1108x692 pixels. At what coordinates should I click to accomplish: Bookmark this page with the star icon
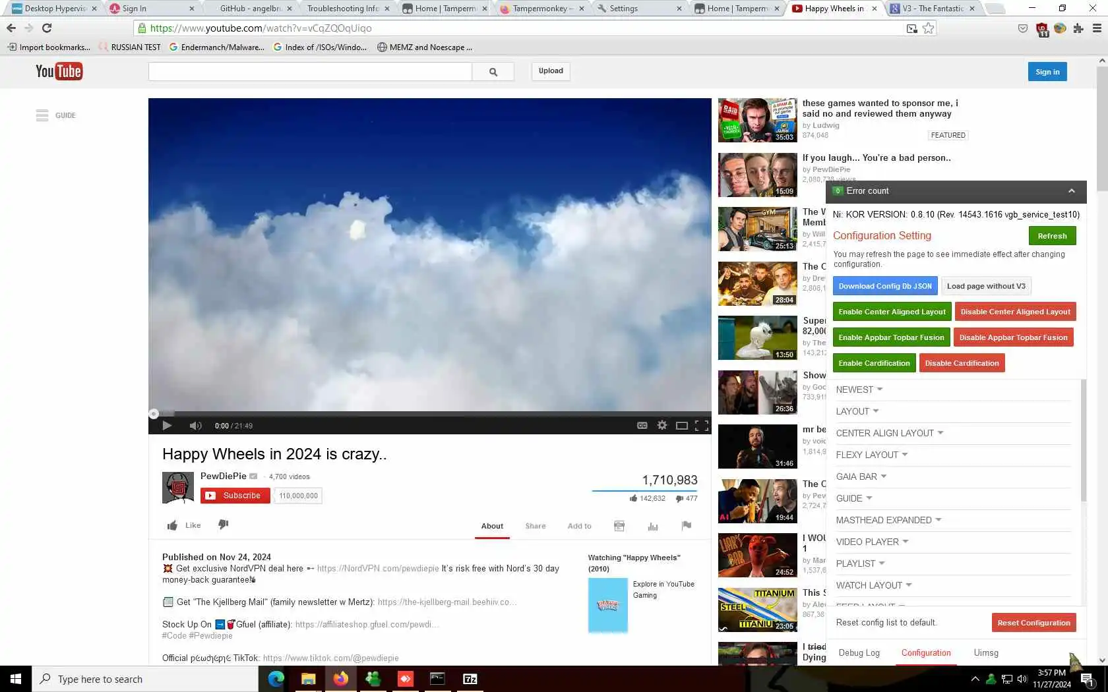(x=929, y=28)
